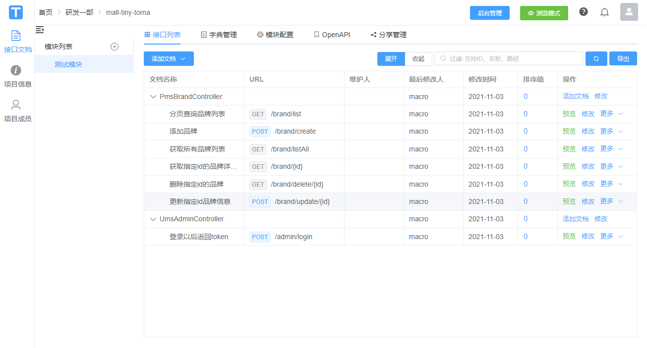Click the search magnifier icon in filter
Screen dimensions: 647x348
point(443,59)
